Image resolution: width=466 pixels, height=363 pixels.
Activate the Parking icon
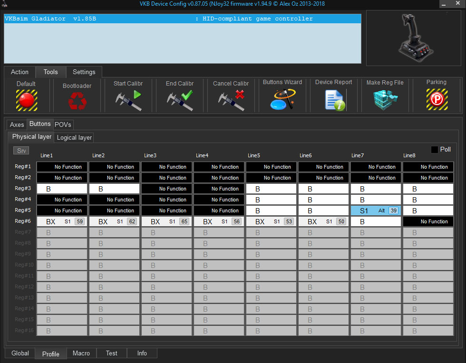(x=436, y=100)
